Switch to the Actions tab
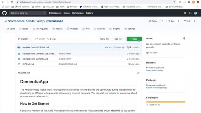Image resolution: width=201 pixels, height=113 pixels. pyautogui.click(x=57, y=29)
